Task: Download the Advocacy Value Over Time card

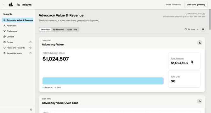Action: [200, 101]
